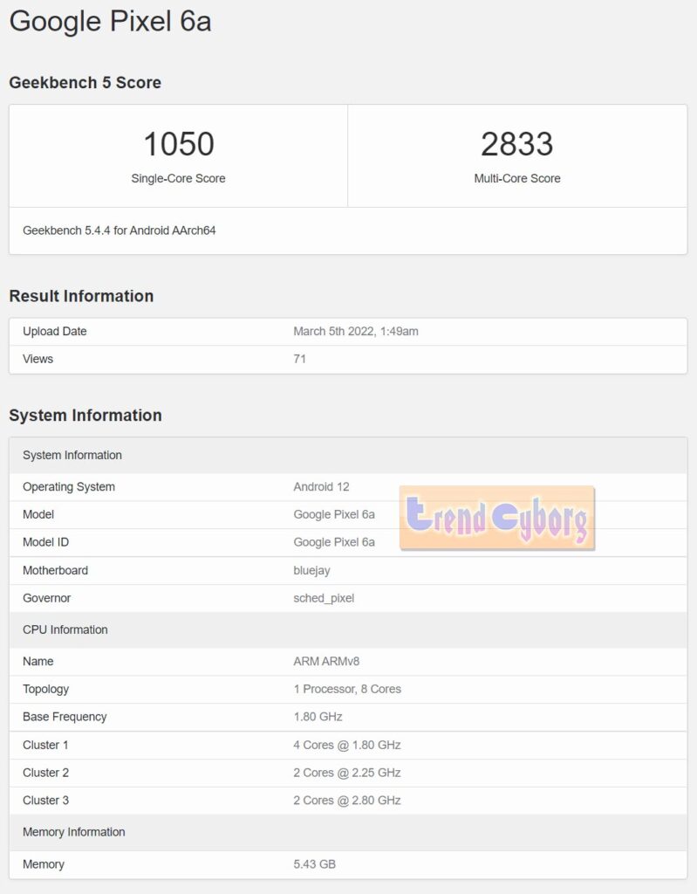The image size is (697, 894).
Task: Click the CPU Information header row
Action: point(348,629)
